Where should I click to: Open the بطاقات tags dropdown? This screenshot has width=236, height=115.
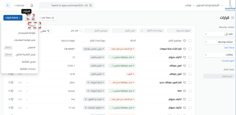coord(219,55)
